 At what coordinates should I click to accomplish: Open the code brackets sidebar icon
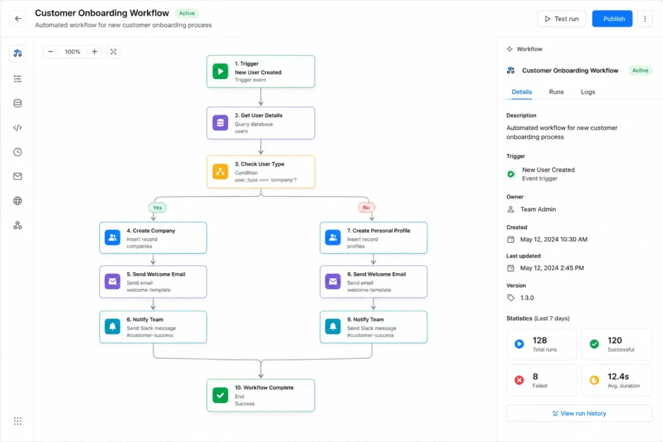(17, 127)
